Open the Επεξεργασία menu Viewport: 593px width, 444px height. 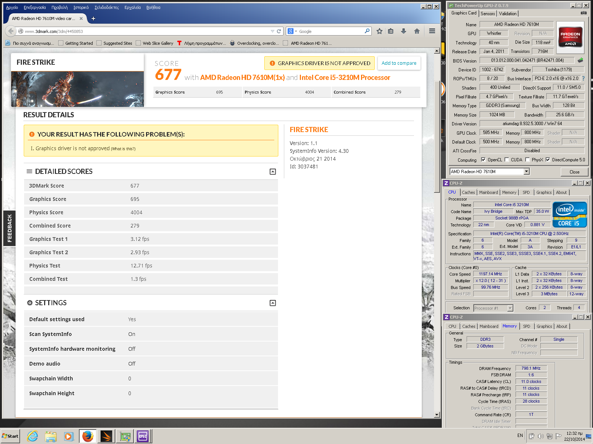35,7
